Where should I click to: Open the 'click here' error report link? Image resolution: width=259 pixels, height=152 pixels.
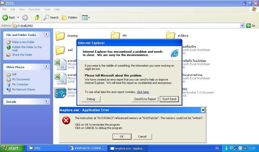[143, 92]
